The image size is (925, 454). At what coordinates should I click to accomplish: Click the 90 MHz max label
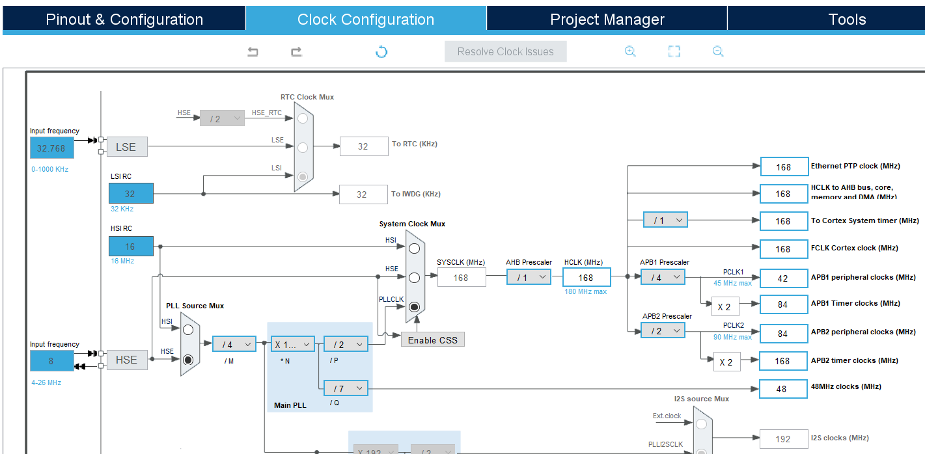pyautogui.click(x=732, y=337)
